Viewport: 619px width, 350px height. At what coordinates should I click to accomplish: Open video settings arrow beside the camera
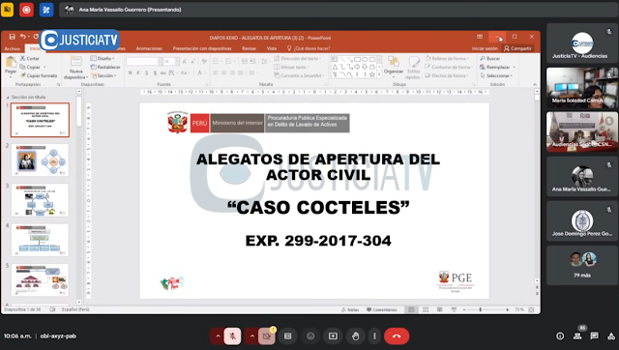click(251, 336)
